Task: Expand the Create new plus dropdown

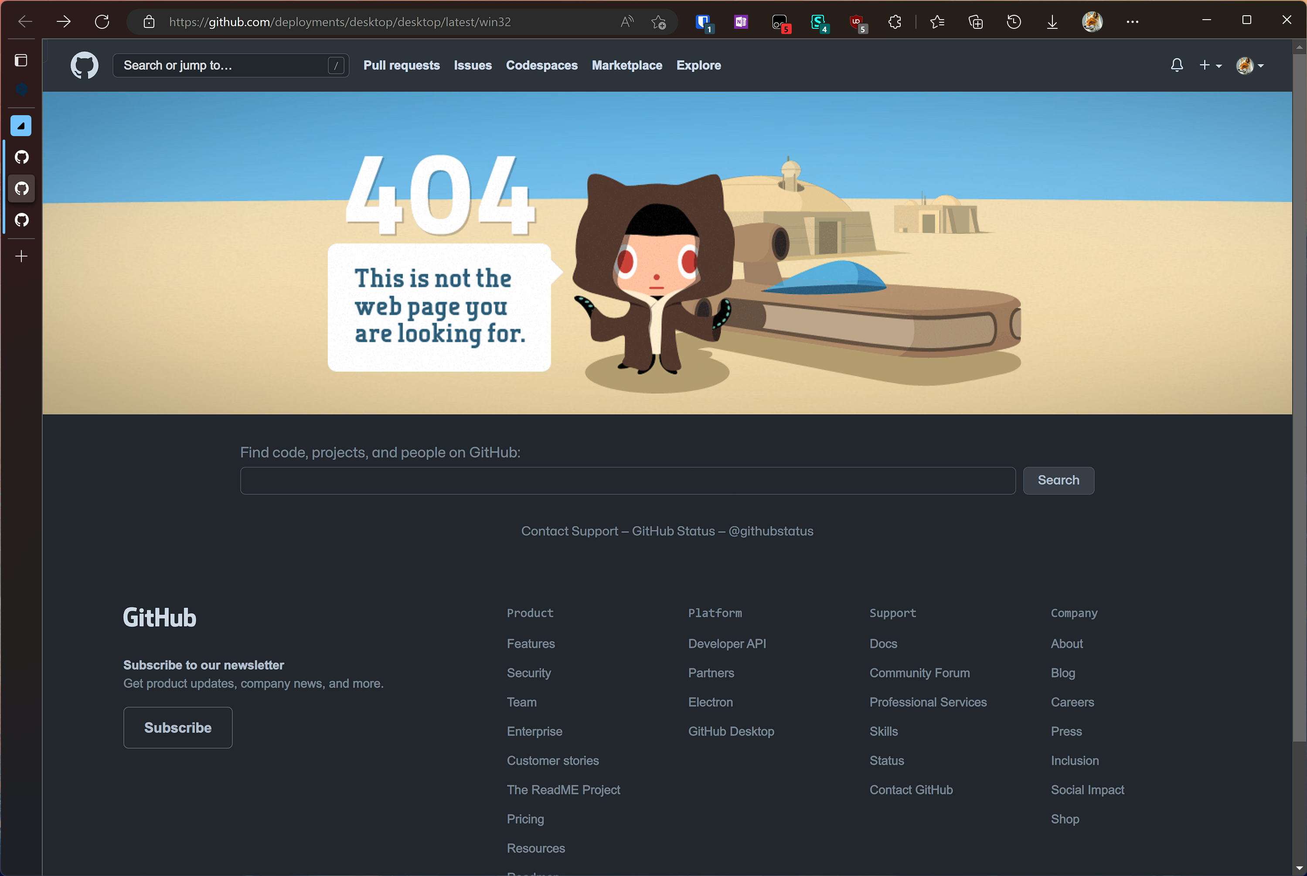Action: click(x=1210, y=65)
